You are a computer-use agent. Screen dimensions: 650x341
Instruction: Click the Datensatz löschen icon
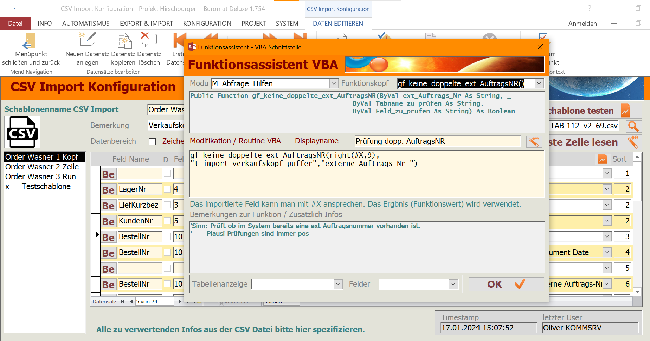(x=149, y=40)
